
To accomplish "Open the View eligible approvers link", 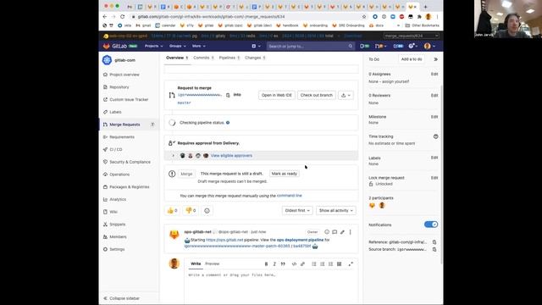I will click(x=231, y=156).
